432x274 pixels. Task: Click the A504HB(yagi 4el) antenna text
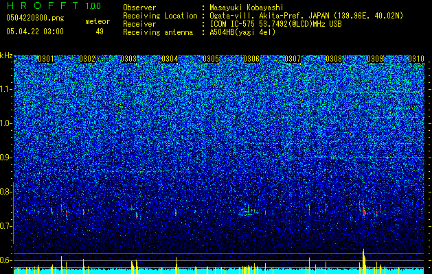point(242,32)
